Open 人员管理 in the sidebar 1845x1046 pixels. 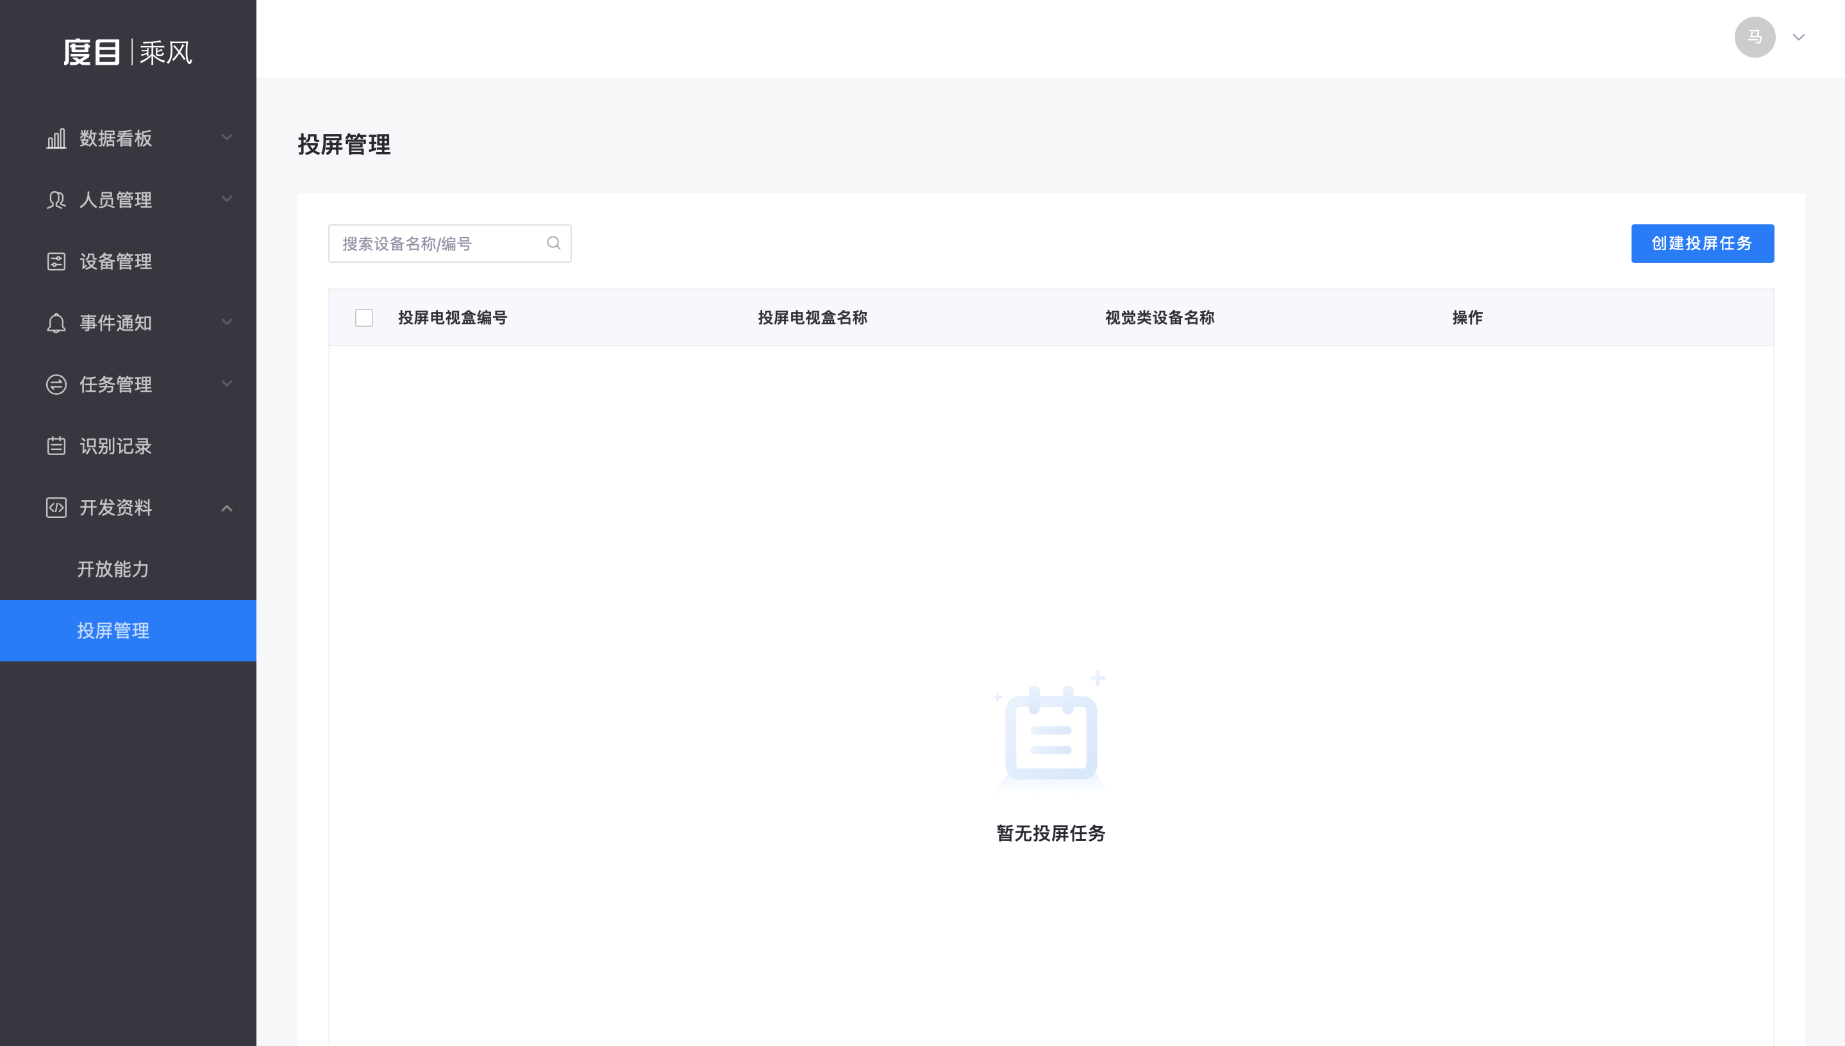(x=128, y=200)
